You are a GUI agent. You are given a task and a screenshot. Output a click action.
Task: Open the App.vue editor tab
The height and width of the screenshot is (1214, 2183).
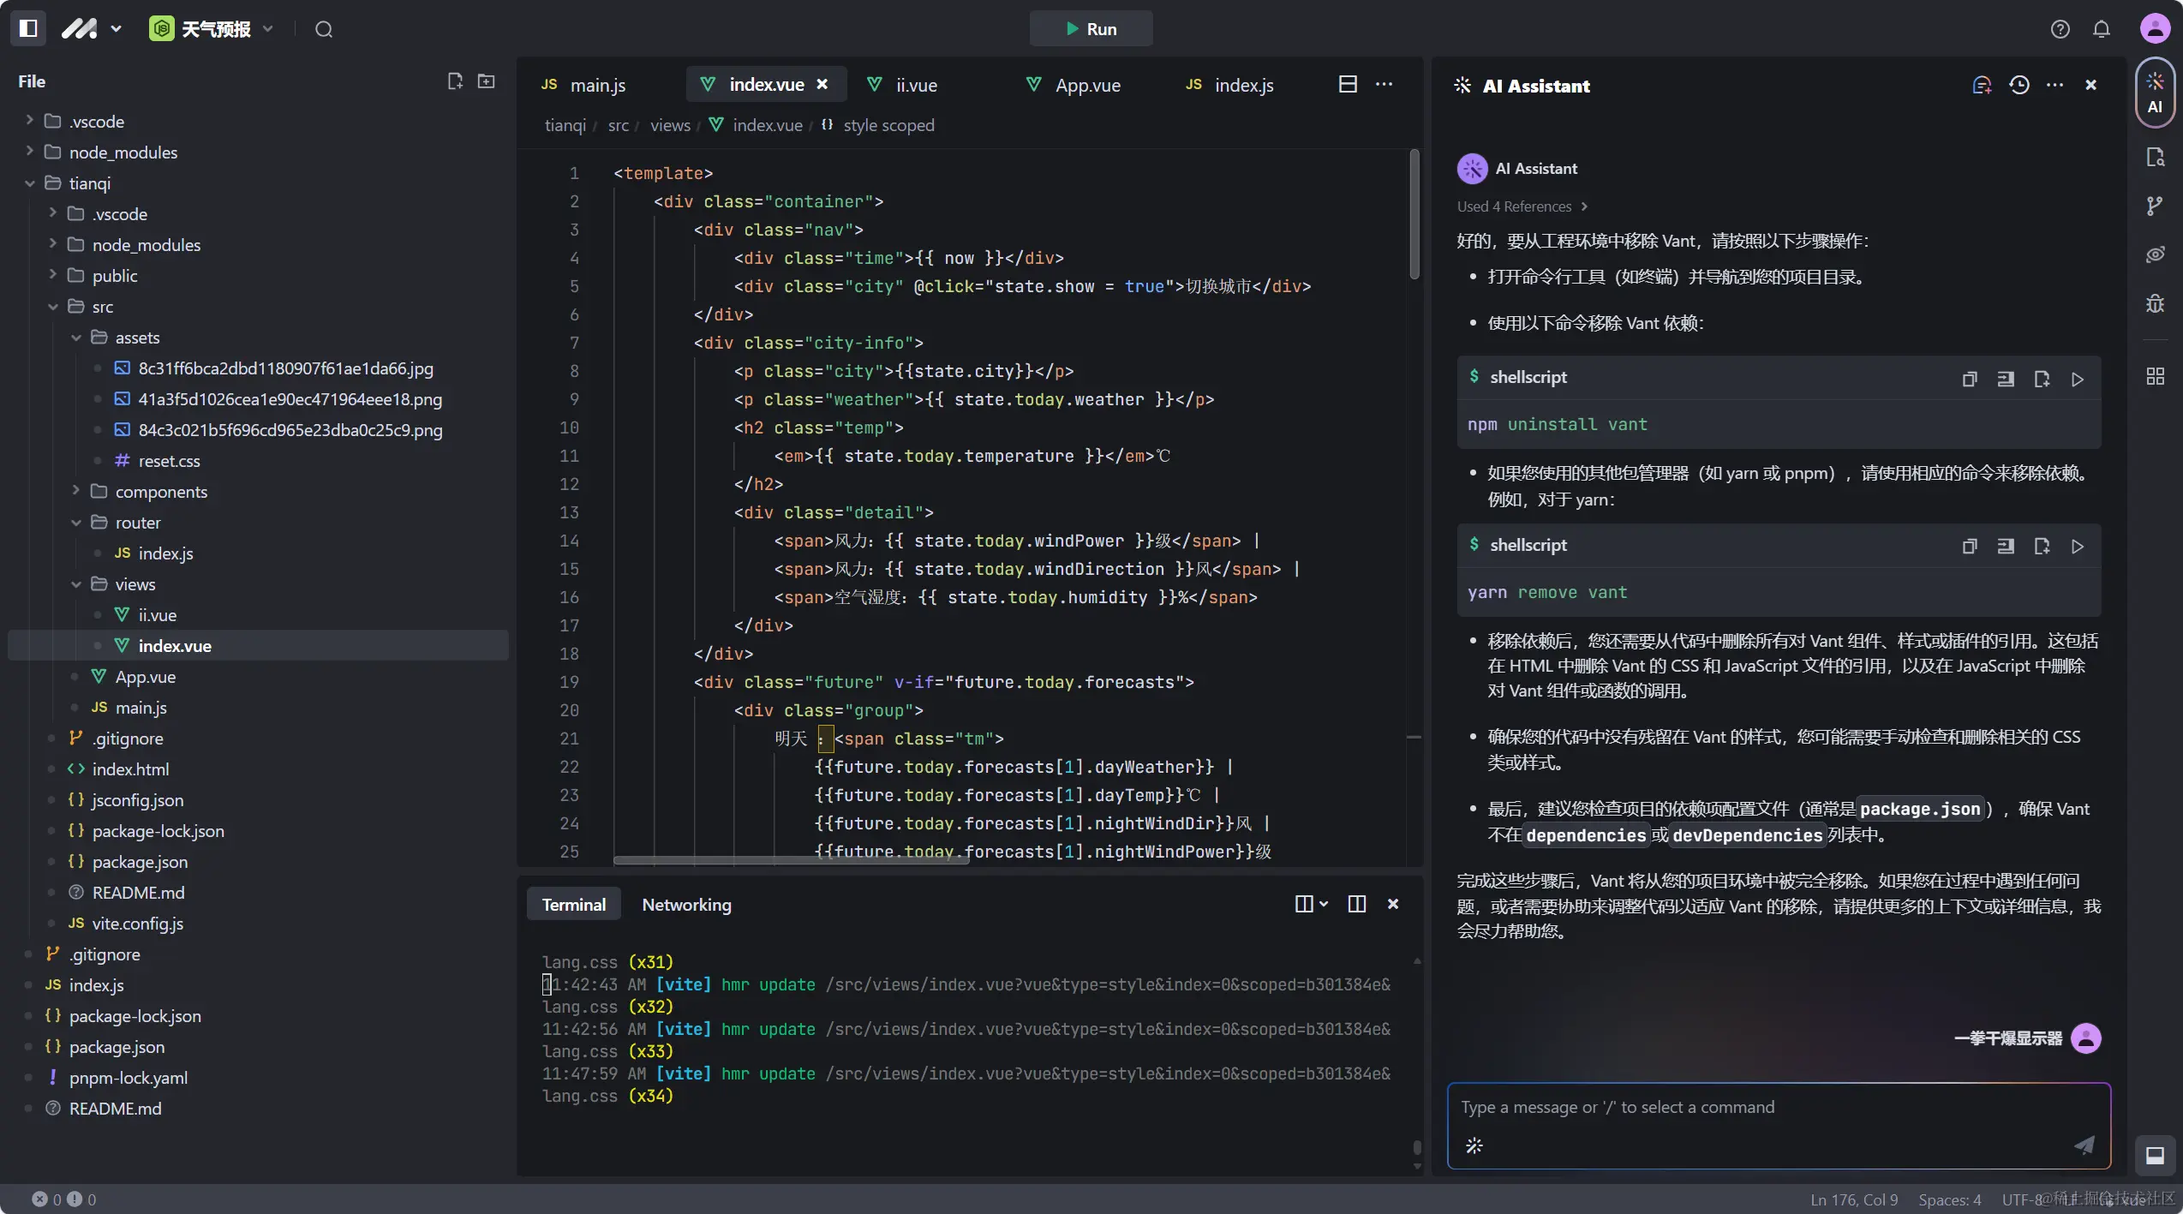coord(1086,85)
